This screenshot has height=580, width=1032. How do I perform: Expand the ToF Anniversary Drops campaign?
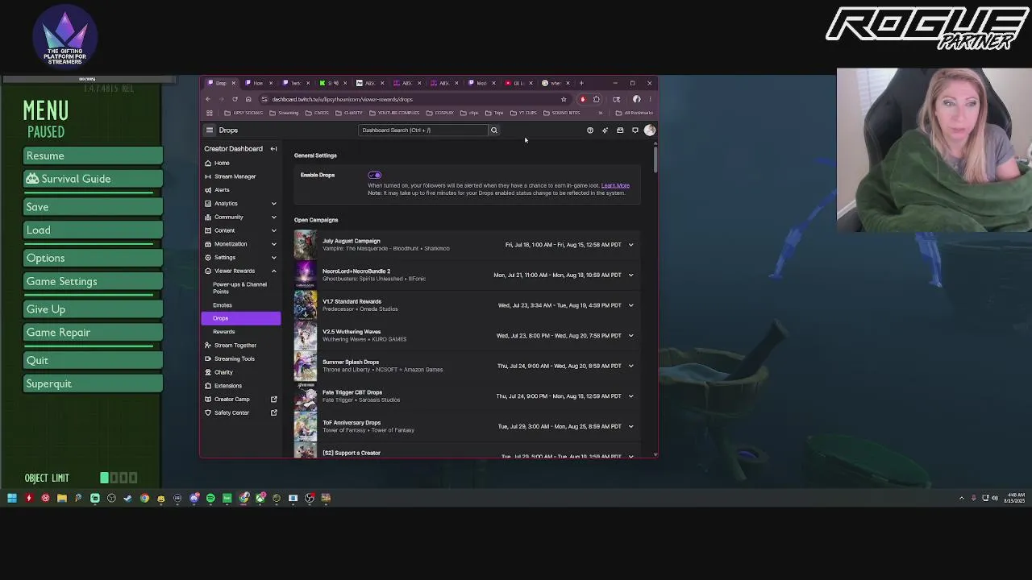click(630, 426)
